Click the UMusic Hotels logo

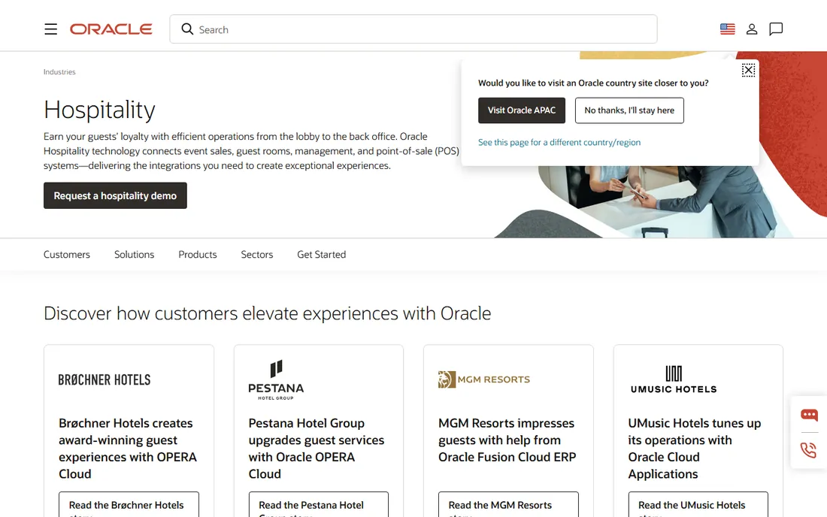pyautogui.click(x=674, y=380)
